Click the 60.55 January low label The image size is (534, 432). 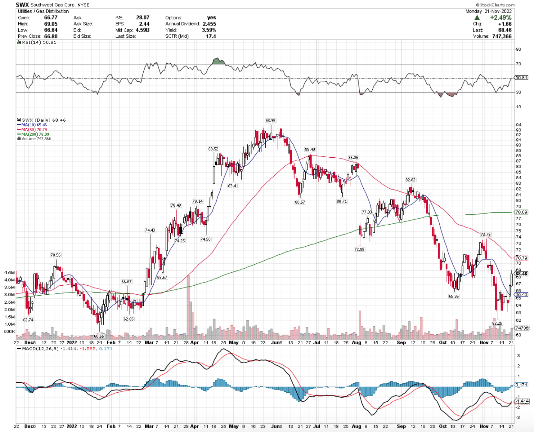(x=99, y=336)
